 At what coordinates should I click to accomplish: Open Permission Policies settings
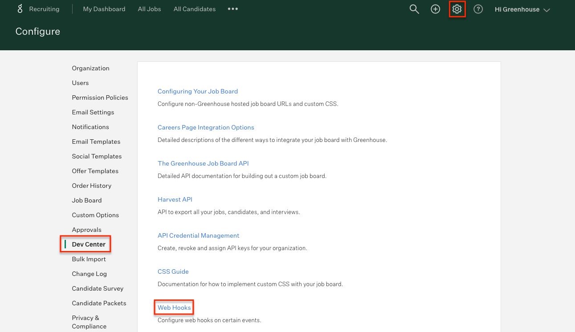[x=100, y=97]
